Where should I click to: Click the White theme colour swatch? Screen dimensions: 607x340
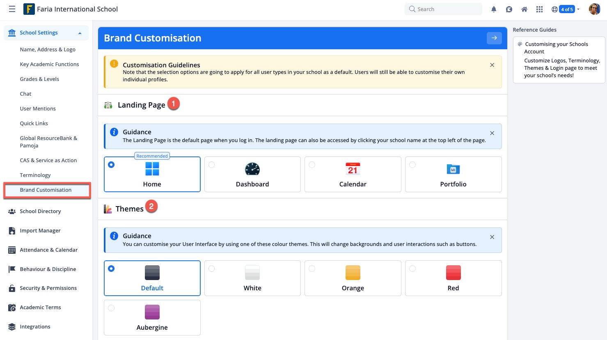(252, 273)
